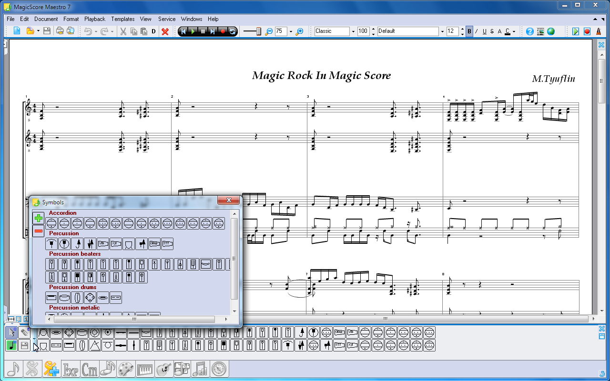This screenshot has width=610, height=381.
Task: Open Print Preview from the toolbar
Action: 71,31
